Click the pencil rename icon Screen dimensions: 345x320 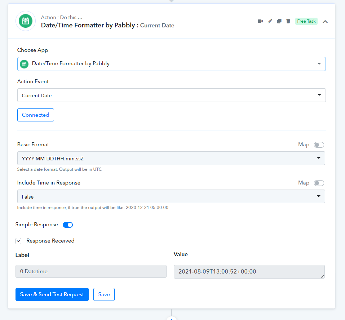[270, 21]
